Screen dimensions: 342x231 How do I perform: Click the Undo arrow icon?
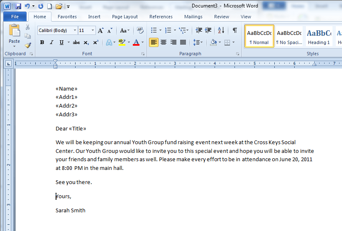pyautogui.click(x=27, y=6)
